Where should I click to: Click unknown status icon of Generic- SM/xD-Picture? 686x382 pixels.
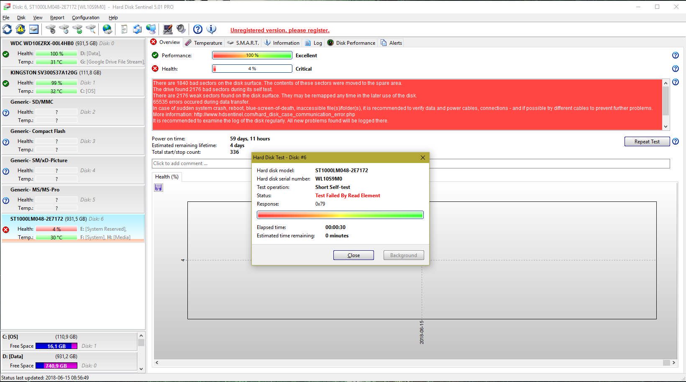point(6,171)
